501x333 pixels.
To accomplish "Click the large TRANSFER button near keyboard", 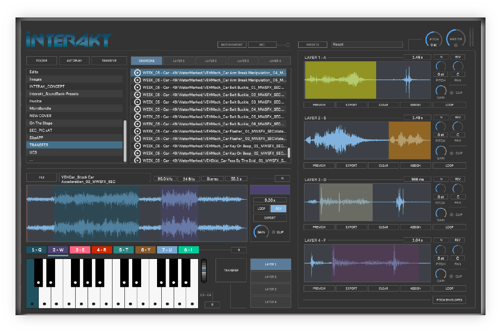I will 231,270.
